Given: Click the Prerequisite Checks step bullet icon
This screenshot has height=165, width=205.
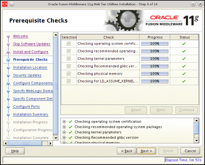Looking at the screenshot, I should pos(8,60).
